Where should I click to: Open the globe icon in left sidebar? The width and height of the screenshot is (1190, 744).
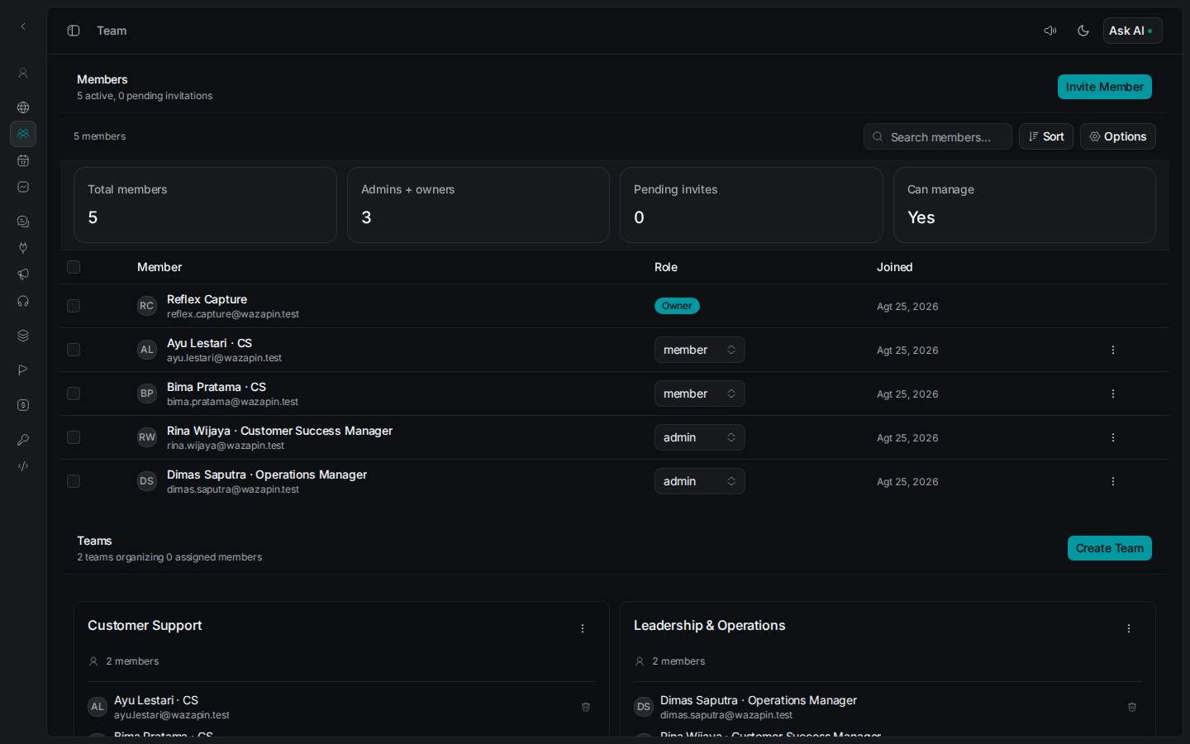point(23,107)
